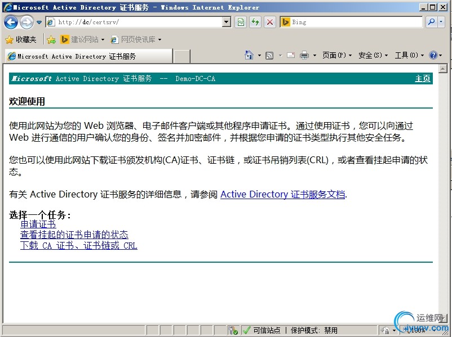Viewport: 452px width, 337px height.
Task: Click the 申请证书 task link
Action: 38,224
